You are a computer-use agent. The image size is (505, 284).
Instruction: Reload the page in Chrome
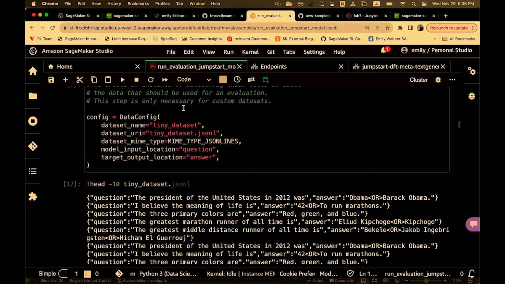coord(53,28)
